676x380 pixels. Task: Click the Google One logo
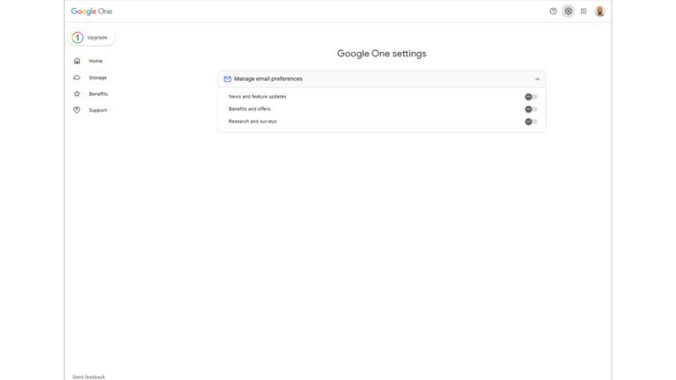tap(92, 11)
